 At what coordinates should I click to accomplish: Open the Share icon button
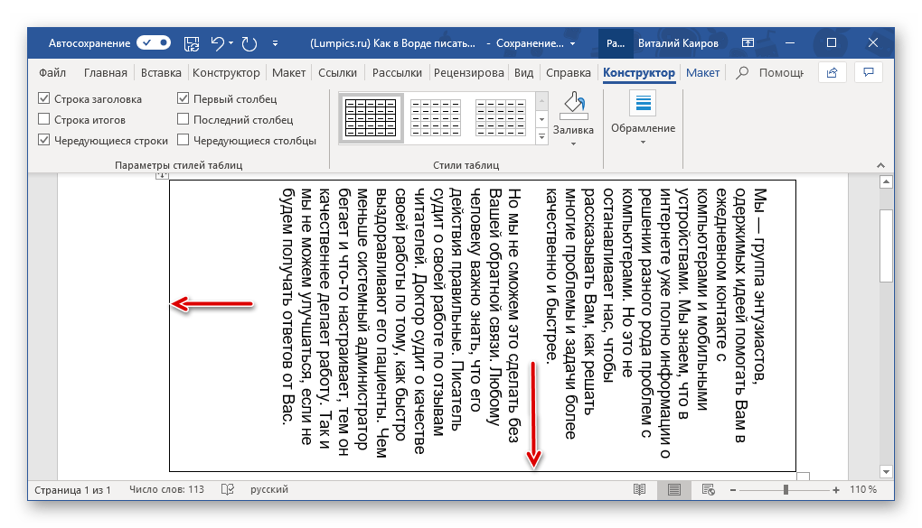(x=833, y=72)
